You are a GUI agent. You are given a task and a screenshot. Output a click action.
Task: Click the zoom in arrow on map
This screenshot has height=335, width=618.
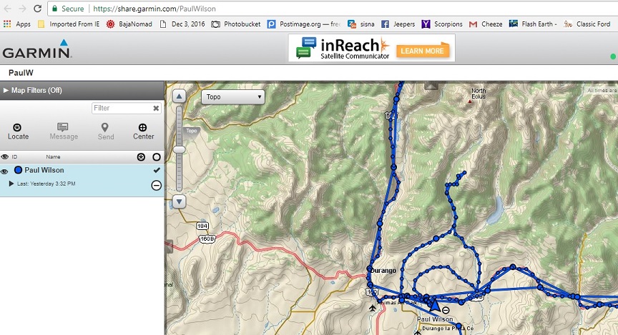(x=180, y=96)
